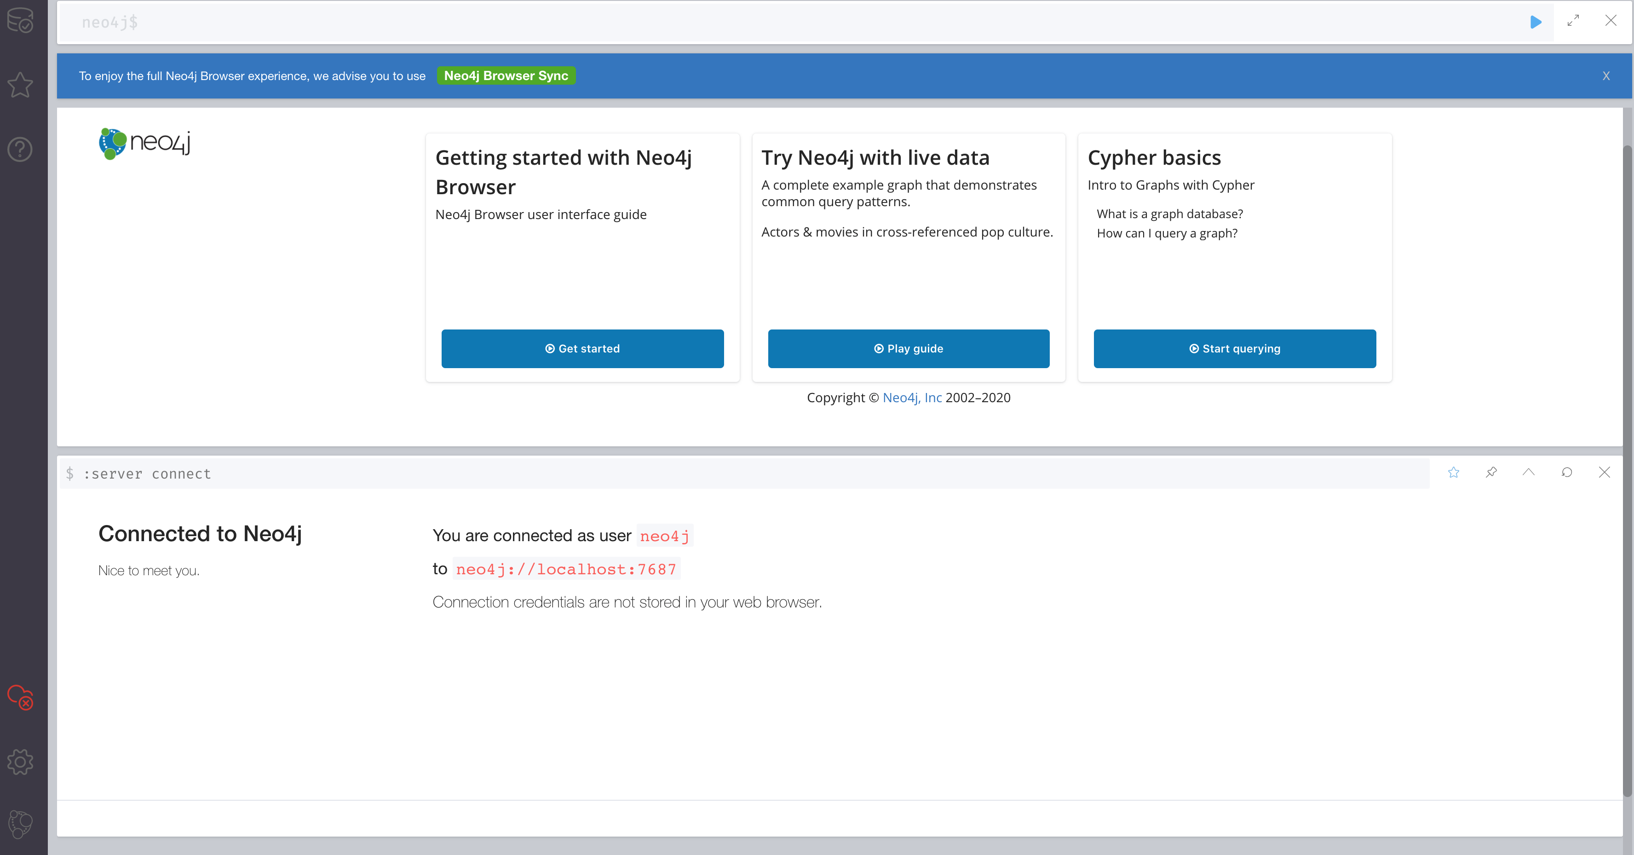Open the Browser Settings gear icon
This screenshot has height=855, width=1634.
click(x=20, y=761)
